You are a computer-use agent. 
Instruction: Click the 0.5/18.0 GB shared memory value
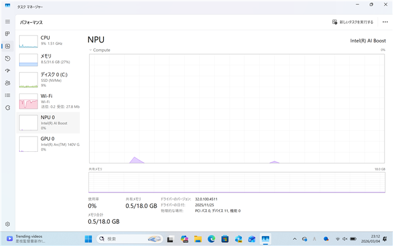(x=141, y=206)
